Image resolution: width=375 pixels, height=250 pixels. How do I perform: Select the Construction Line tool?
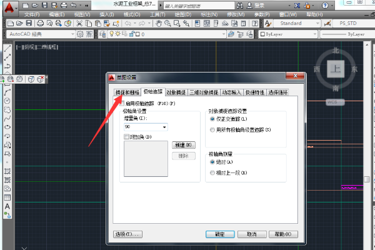click(x=7, y=57)
